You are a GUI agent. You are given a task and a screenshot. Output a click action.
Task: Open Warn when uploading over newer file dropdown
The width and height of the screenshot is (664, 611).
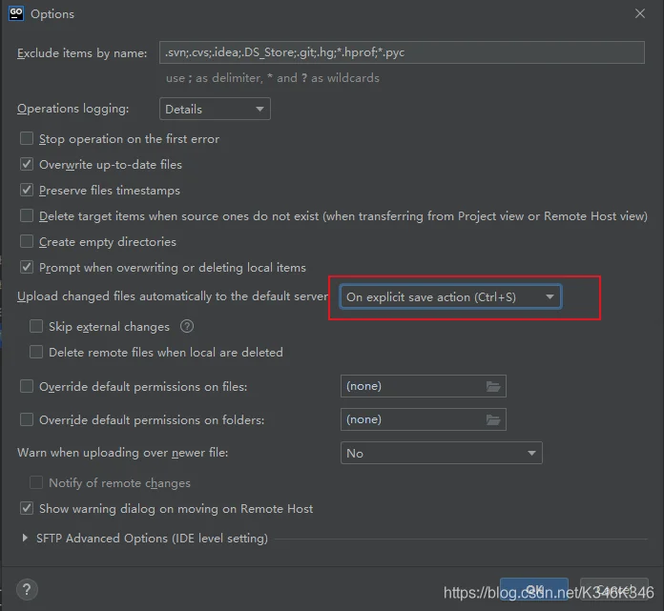[441, 453]
